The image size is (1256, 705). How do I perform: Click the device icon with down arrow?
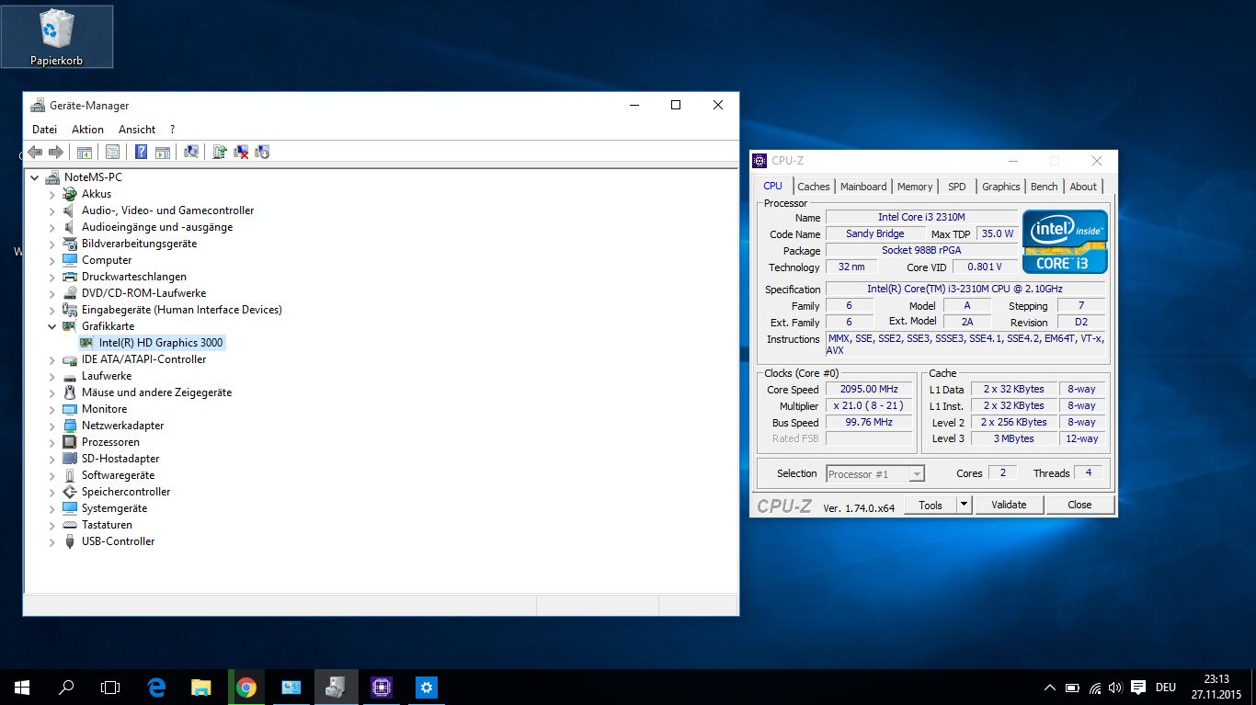[x=262, y=152]
